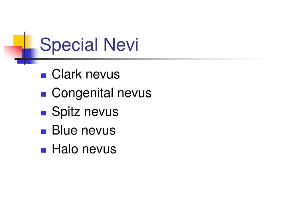The width and height of the screenshot is (292, 219).
Task: Select the blue bullet beside Spitz nevus
Action: (44, 113)
